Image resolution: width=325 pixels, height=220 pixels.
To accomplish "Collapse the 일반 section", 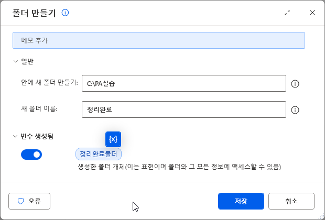I will tap(16, 61).
